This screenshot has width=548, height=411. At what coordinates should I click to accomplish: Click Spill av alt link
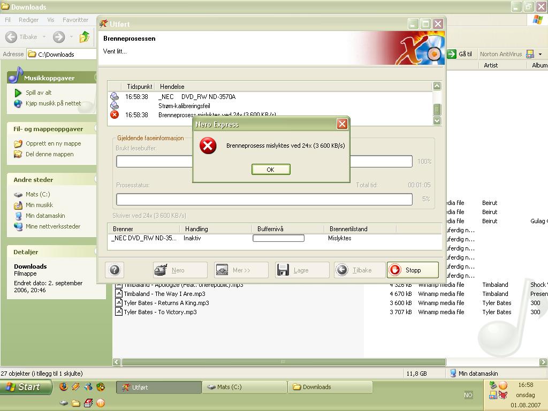(x=39, y=93)
